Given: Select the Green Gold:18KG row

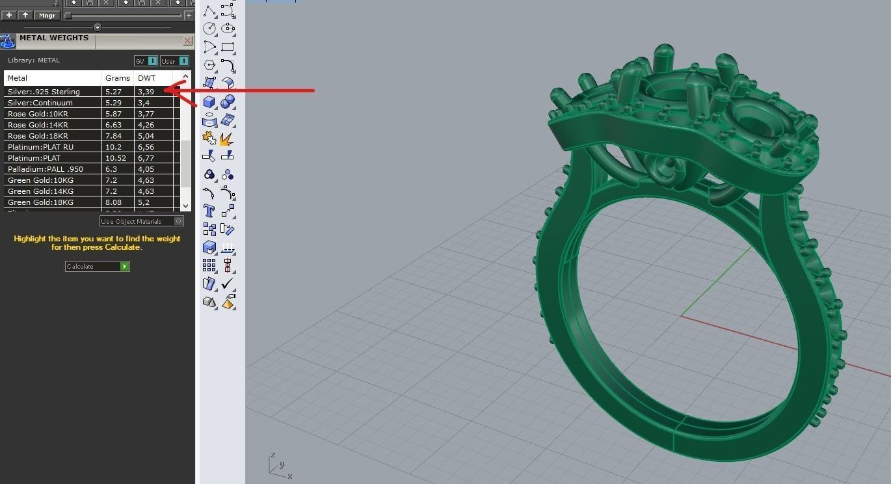Looking at the screenshot, I should click(92, 202).
